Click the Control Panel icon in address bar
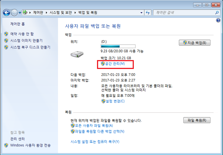Screen dimensions: 223x155 pos(25,12)
